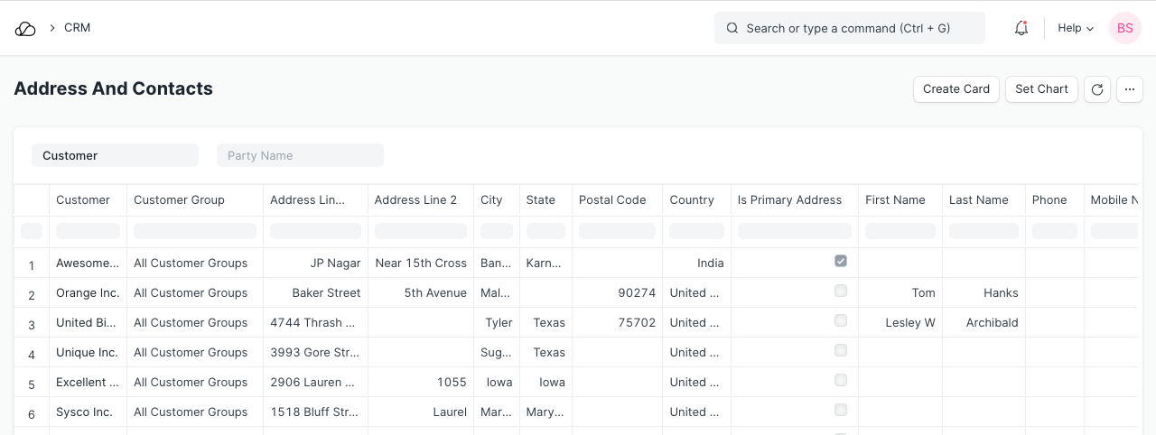Click the Country column header
The image size is (1156, 435).
pyautogui.click(x=692, y=200)
